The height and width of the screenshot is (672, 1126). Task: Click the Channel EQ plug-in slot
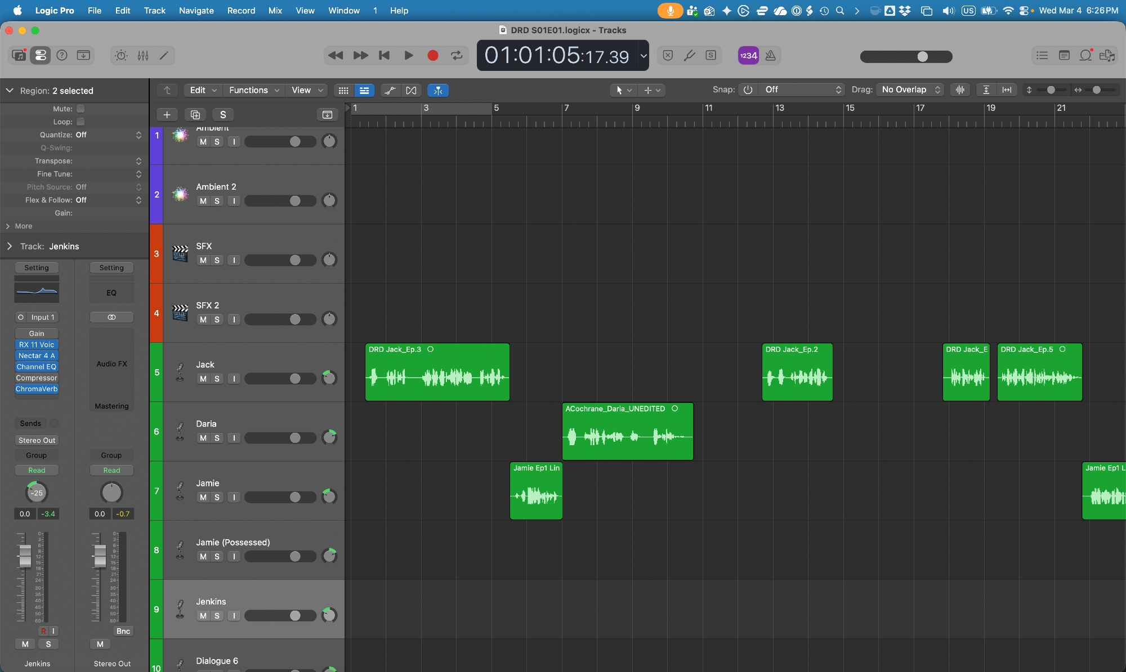tap(37, 366)
